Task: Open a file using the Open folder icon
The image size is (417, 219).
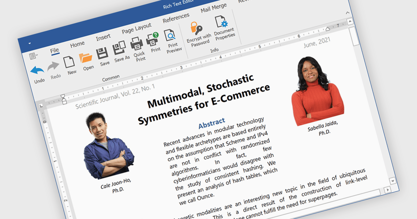Action: pyautogui.click(x=85, y=58)
